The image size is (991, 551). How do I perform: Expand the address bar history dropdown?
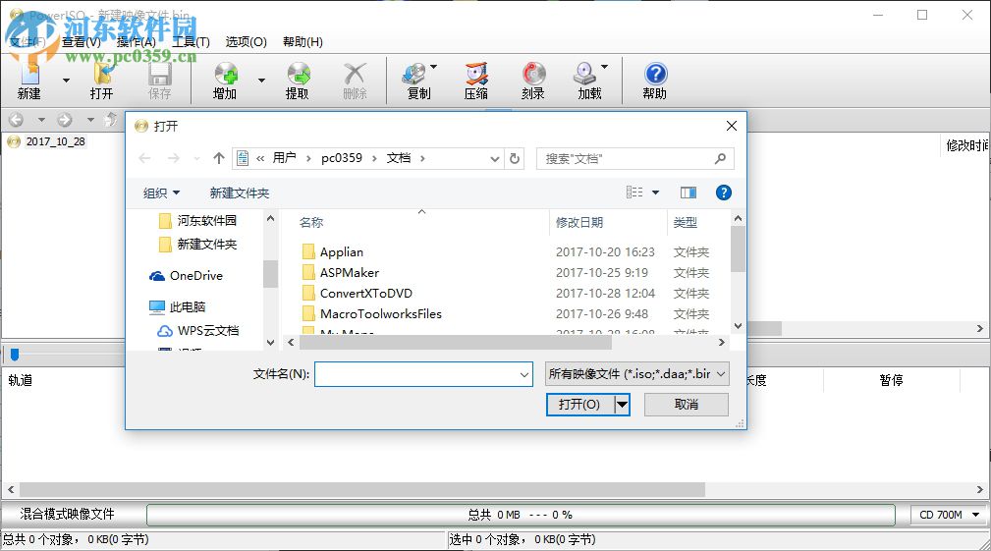click(x=495, y=158)
